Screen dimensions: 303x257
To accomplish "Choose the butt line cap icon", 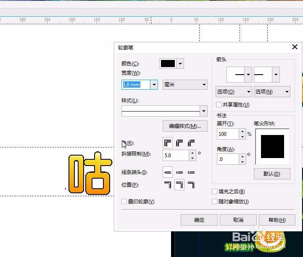I will [x=168, y=172].
